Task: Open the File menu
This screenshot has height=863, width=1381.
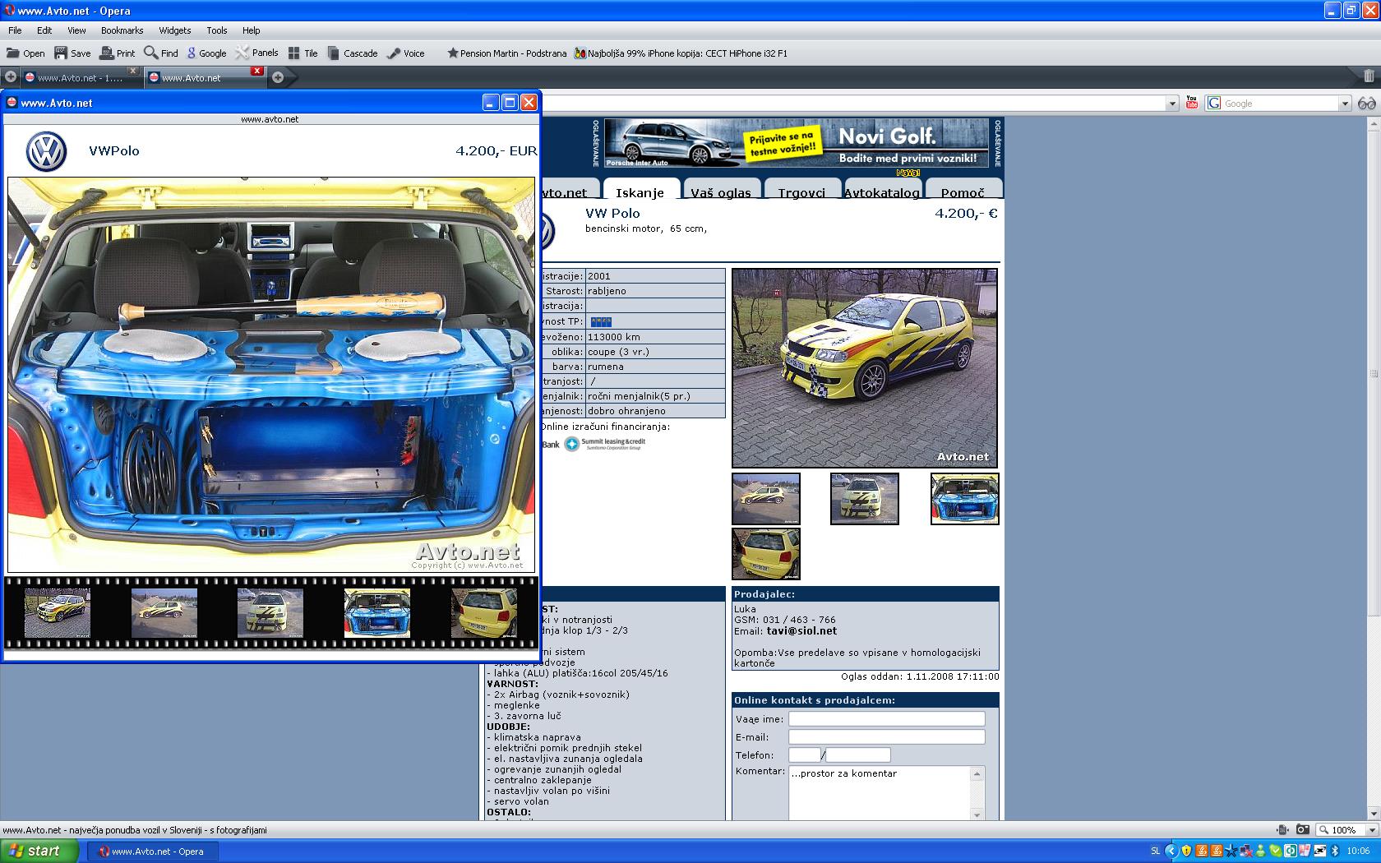Action: (x=15, y=30)
